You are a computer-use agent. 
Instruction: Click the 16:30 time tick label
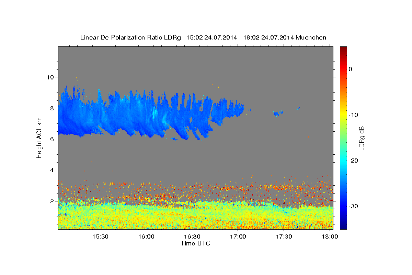pyautogui.click(x=192, y=237)
